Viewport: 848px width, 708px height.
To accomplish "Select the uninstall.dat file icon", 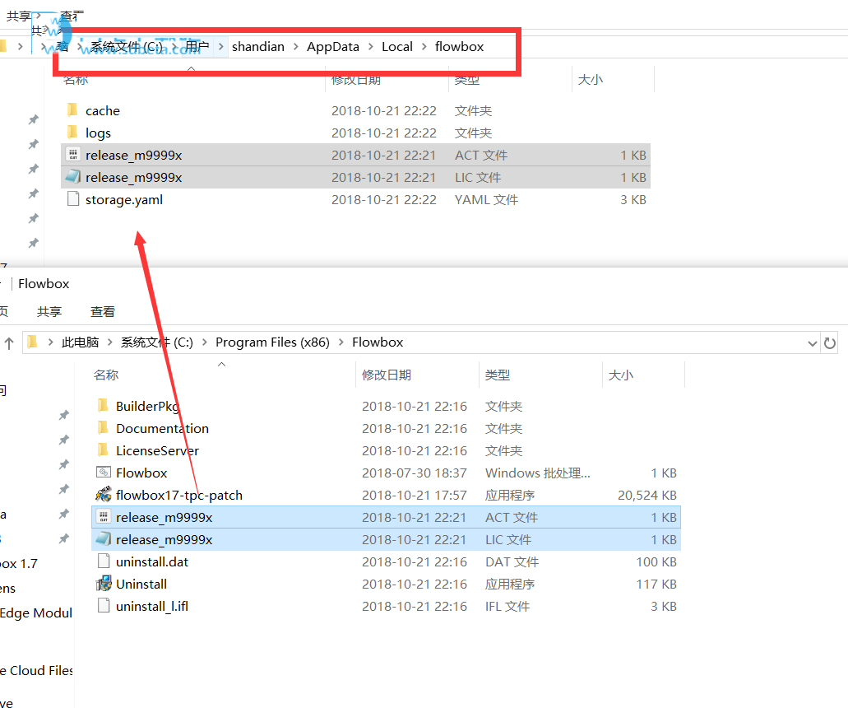I will 104,561.
